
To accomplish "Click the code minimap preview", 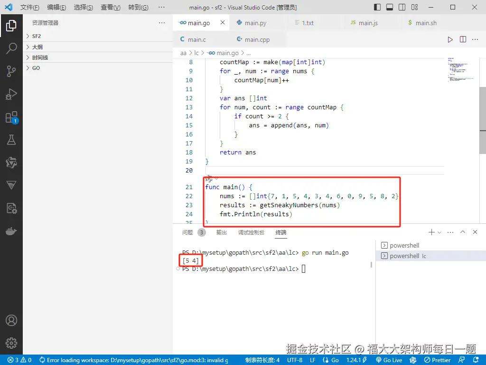I will point(461,70).
